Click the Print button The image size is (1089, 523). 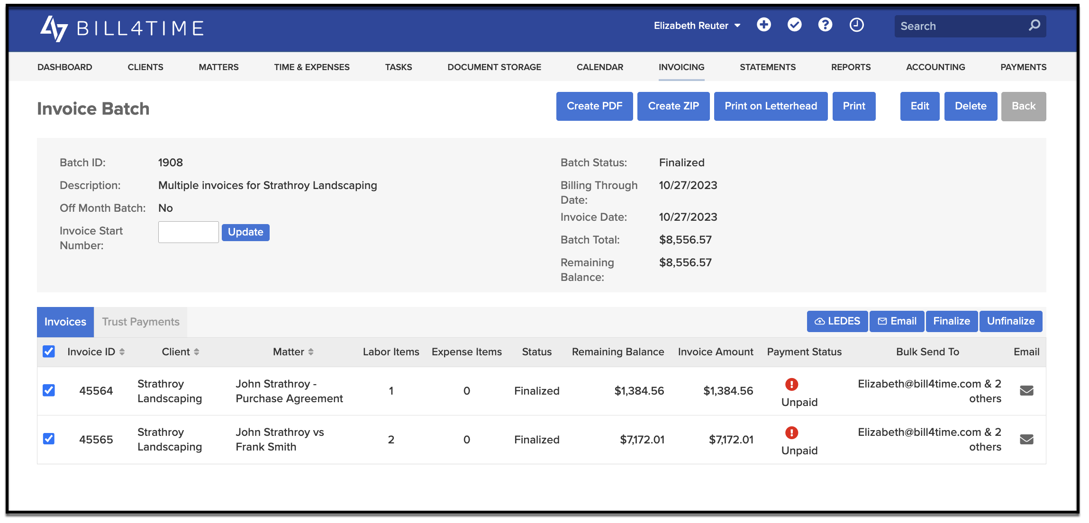coord(854,106)
